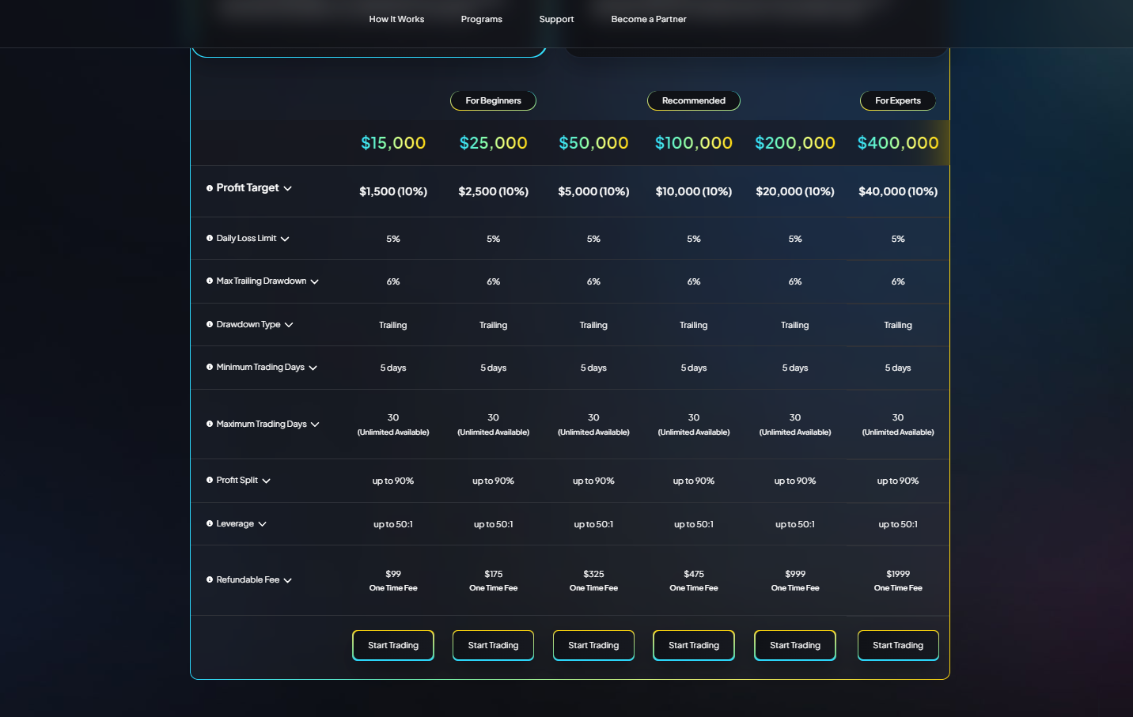Start Trading on the $100,000 plan
The height and width of the screenshot is (717, 1133).
pos(694,645)
